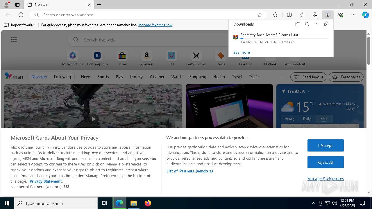Pin the Downloads panel
This screenshot has height=209, width=372.
[326, 24]
